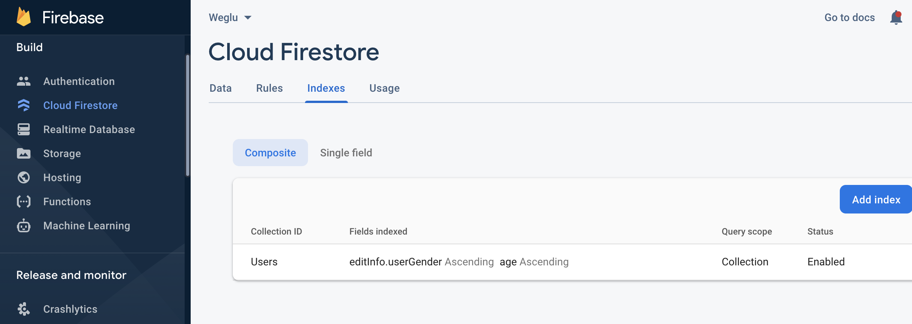
Task: Select Cloud Firestore in the sidebar
Action: pyautogui.click(x=80, y=105)
